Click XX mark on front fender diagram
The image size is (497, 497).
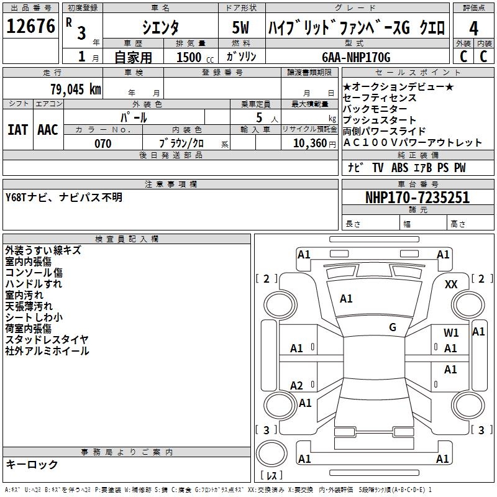451,285
